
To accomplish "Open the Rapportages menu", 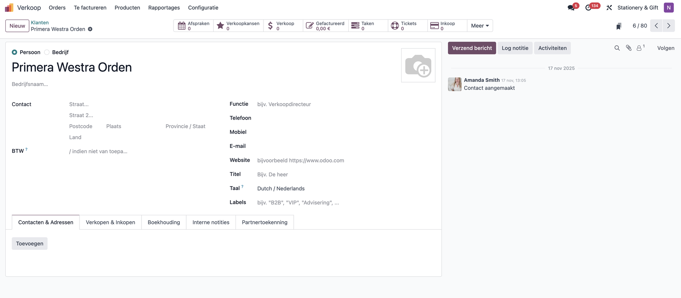I will [164, 8].
